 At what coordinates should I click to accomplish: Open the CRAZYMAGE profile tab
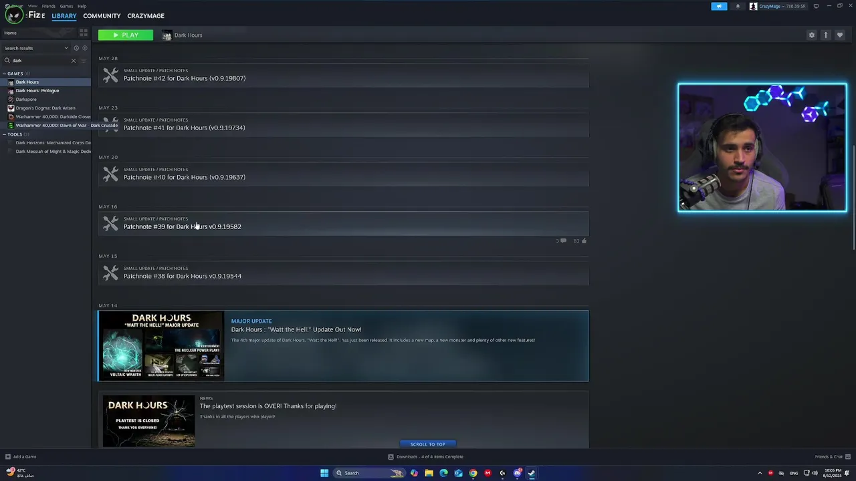146,15
